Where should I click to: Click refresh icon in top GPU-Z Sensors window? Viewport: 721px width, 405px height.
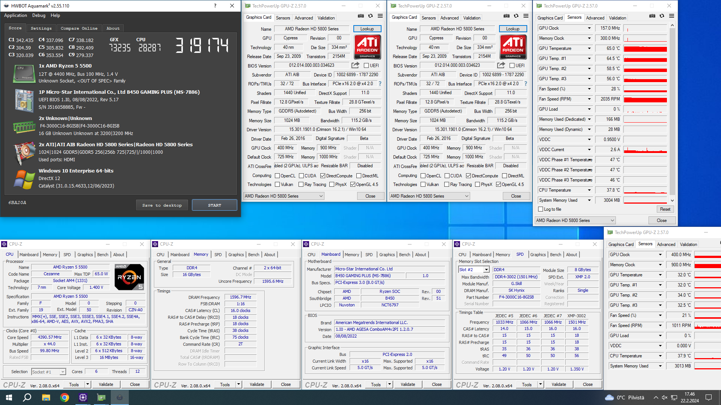(662, 16)
